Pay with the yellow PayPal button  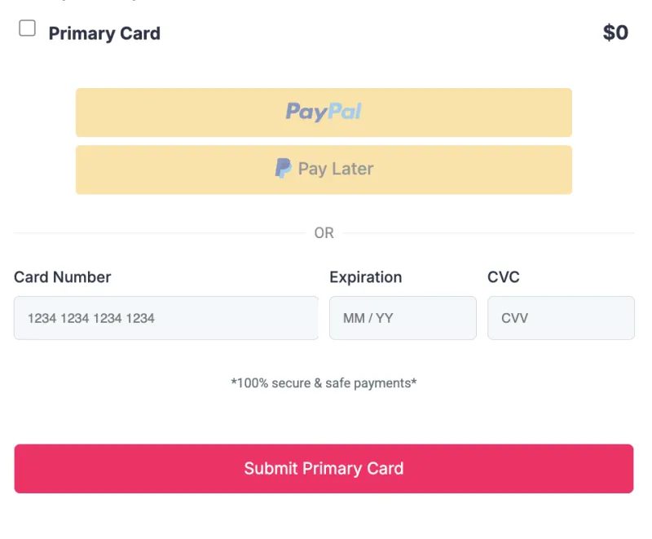324,113
